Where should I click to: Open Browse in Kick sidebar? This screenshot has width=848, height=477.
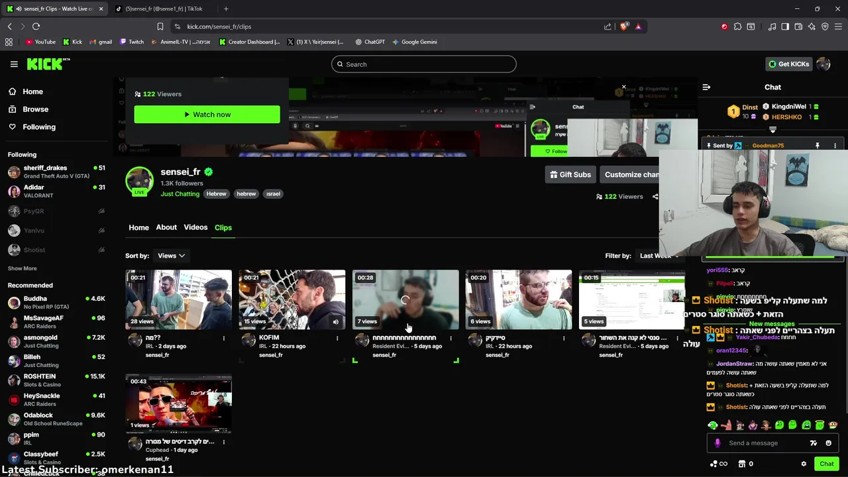[x=28, y=109]
